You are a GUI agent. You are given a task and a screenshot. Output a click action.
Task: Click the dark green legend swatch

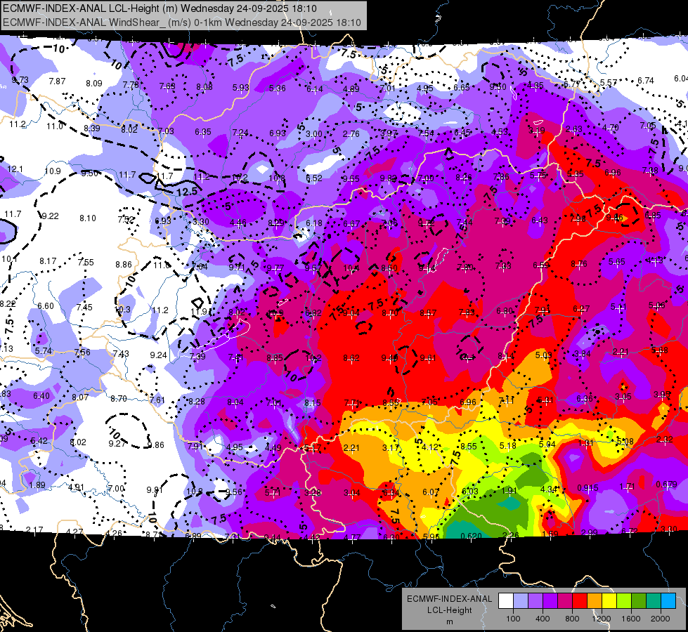coord(638,601)
